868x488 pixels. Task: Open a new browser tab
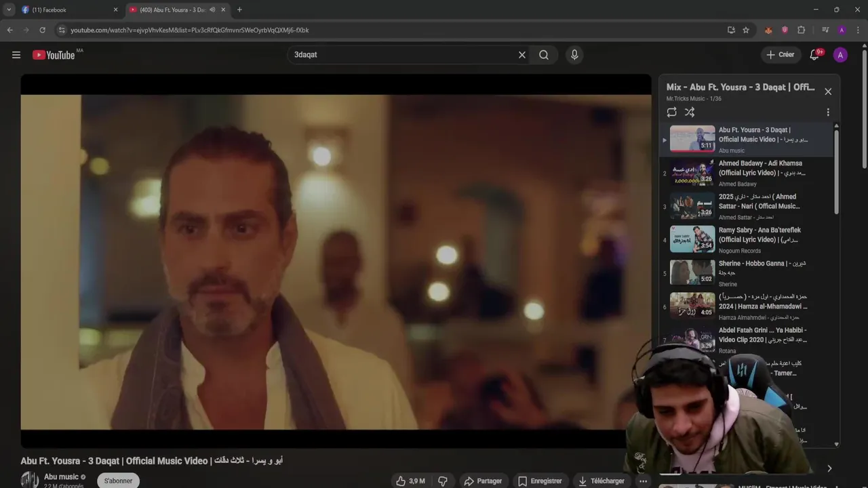pos(239,9)
